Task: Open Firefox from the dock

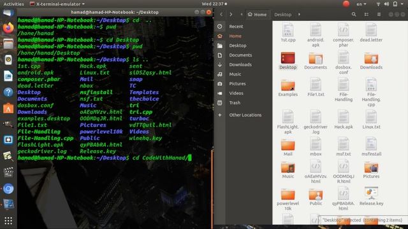Action: click(x=8, y=28)
